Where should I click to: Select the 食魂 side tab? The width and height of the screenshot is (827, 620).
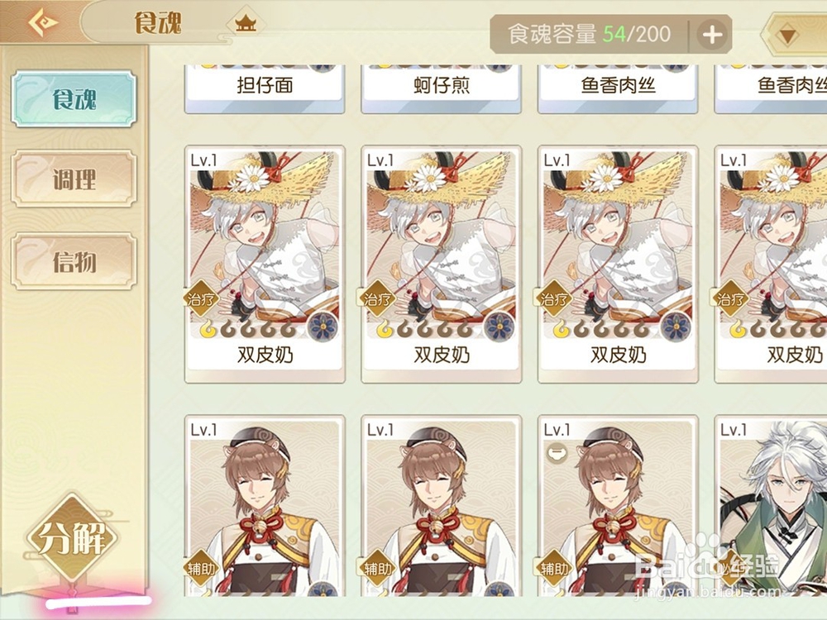pyautogui.click(x=74, y=99)
